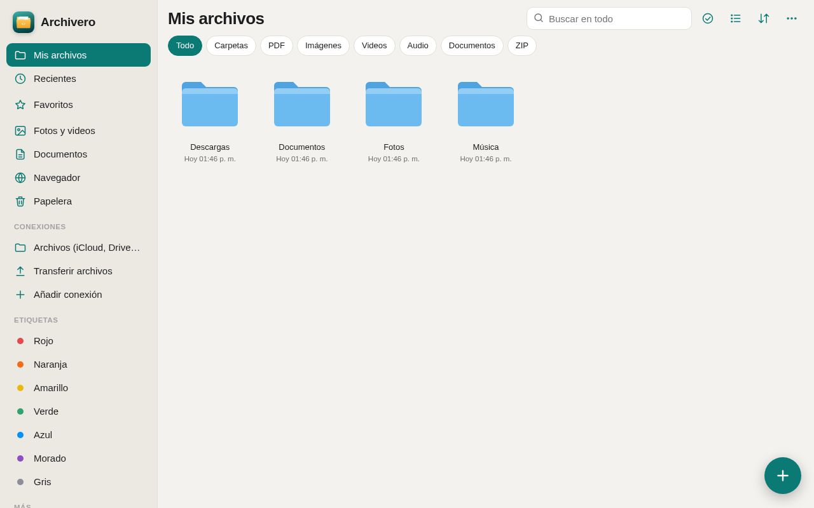Show only Audio files
This screenshot has height=508, width=814.
418,46
